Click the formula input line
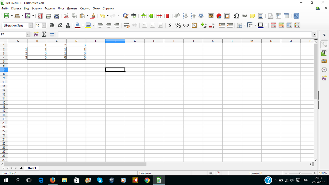Screen dimensions: 329x185 (185, 34)
